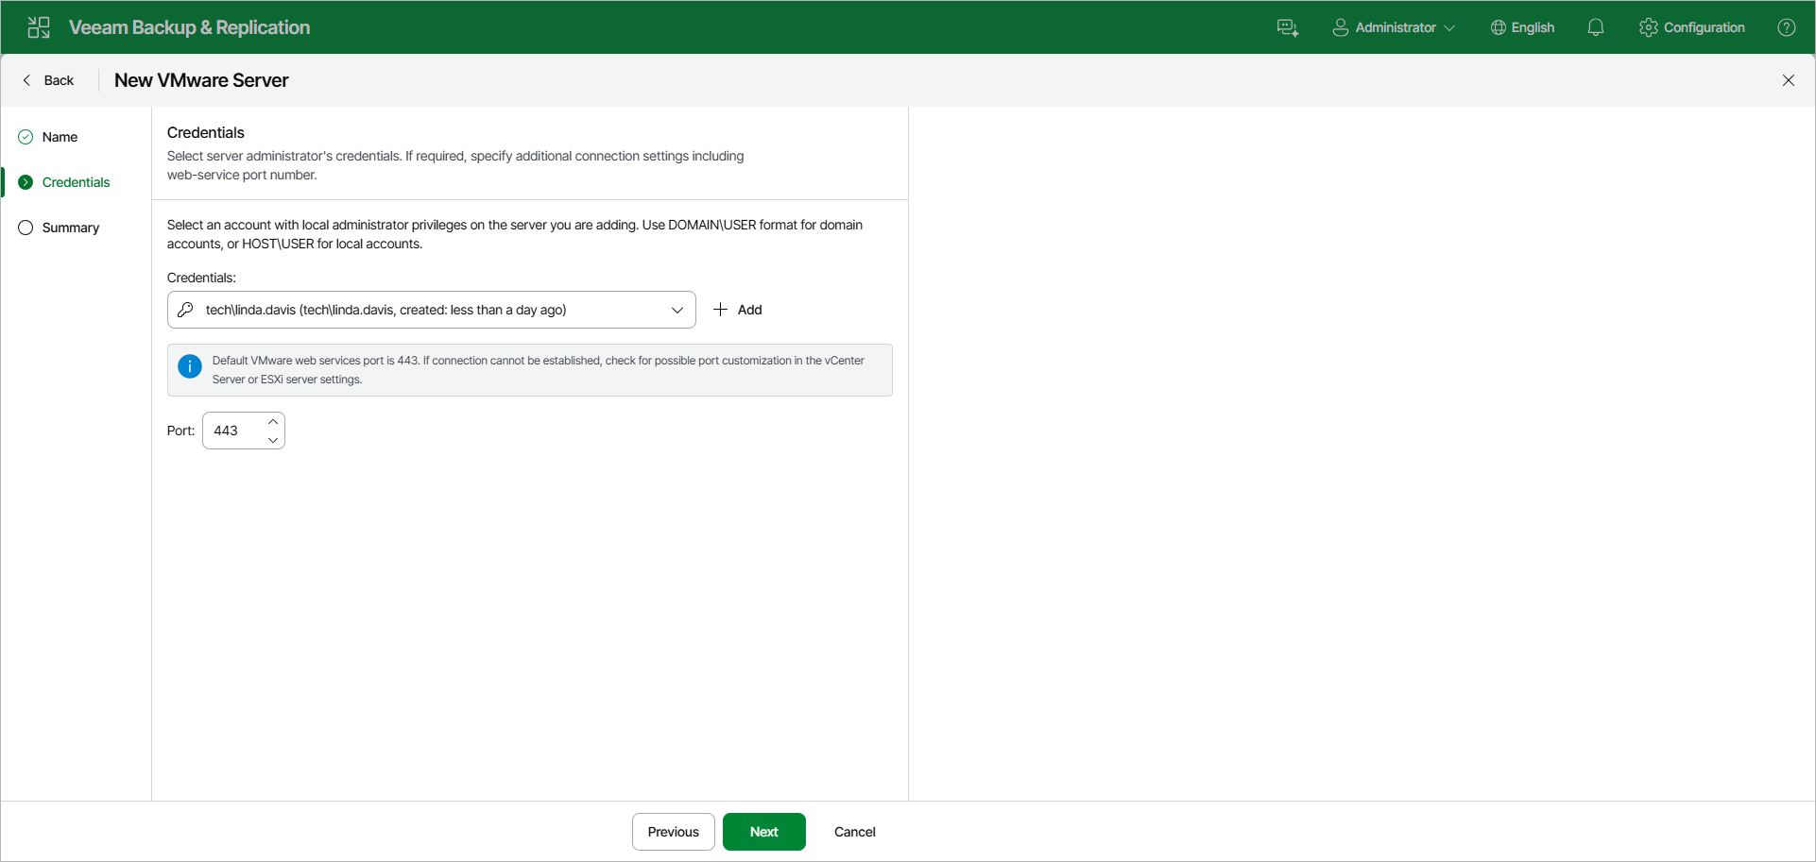1816x862 pixels.
Task: Select the Summary step radio button
Action: pos(26,228)
